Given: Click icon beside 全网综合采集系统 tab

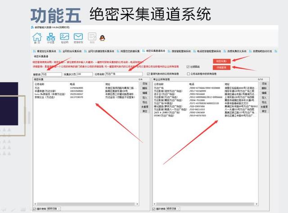Looking at the screenshot, I should [60, 51].
